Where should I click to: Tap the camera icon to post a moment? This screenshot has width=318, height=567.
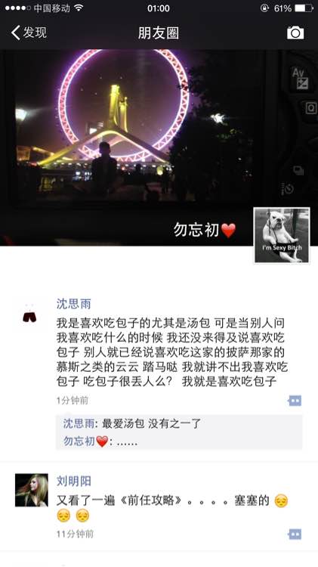295,33
